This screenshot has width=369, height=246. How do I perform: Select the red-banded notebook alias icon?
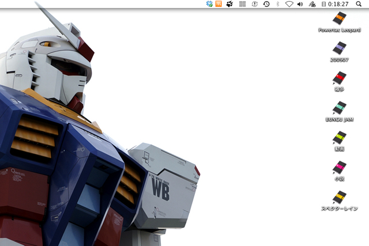click(340, 81)
